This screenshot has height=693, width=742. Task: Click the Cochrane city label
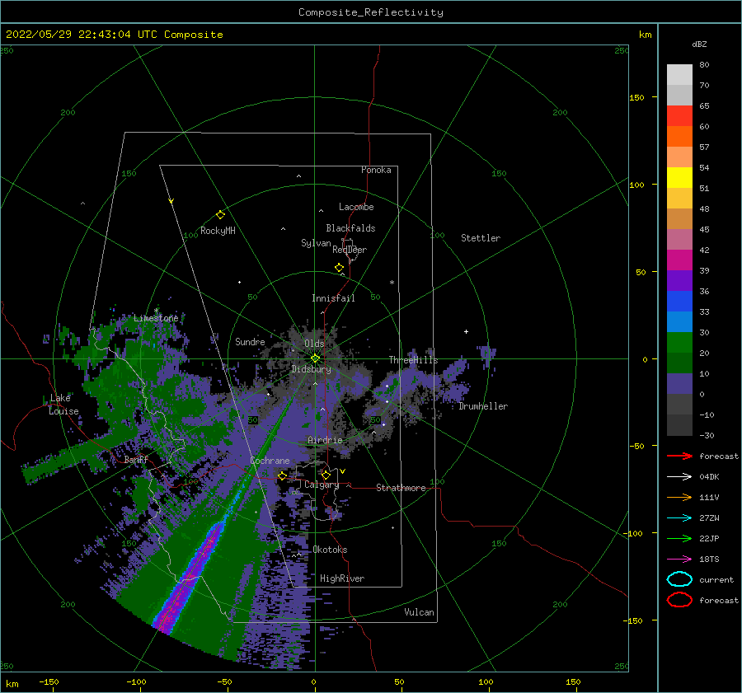click(270, 461)
